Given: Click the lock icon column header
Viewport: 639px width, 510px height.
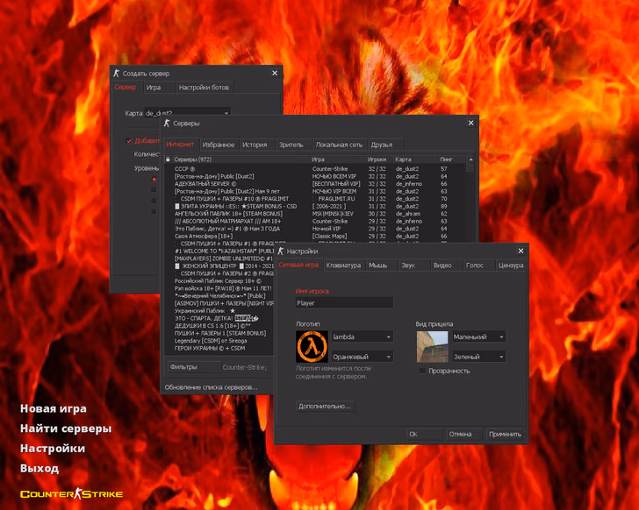Looking at the screenshot, I should [169, 159].
